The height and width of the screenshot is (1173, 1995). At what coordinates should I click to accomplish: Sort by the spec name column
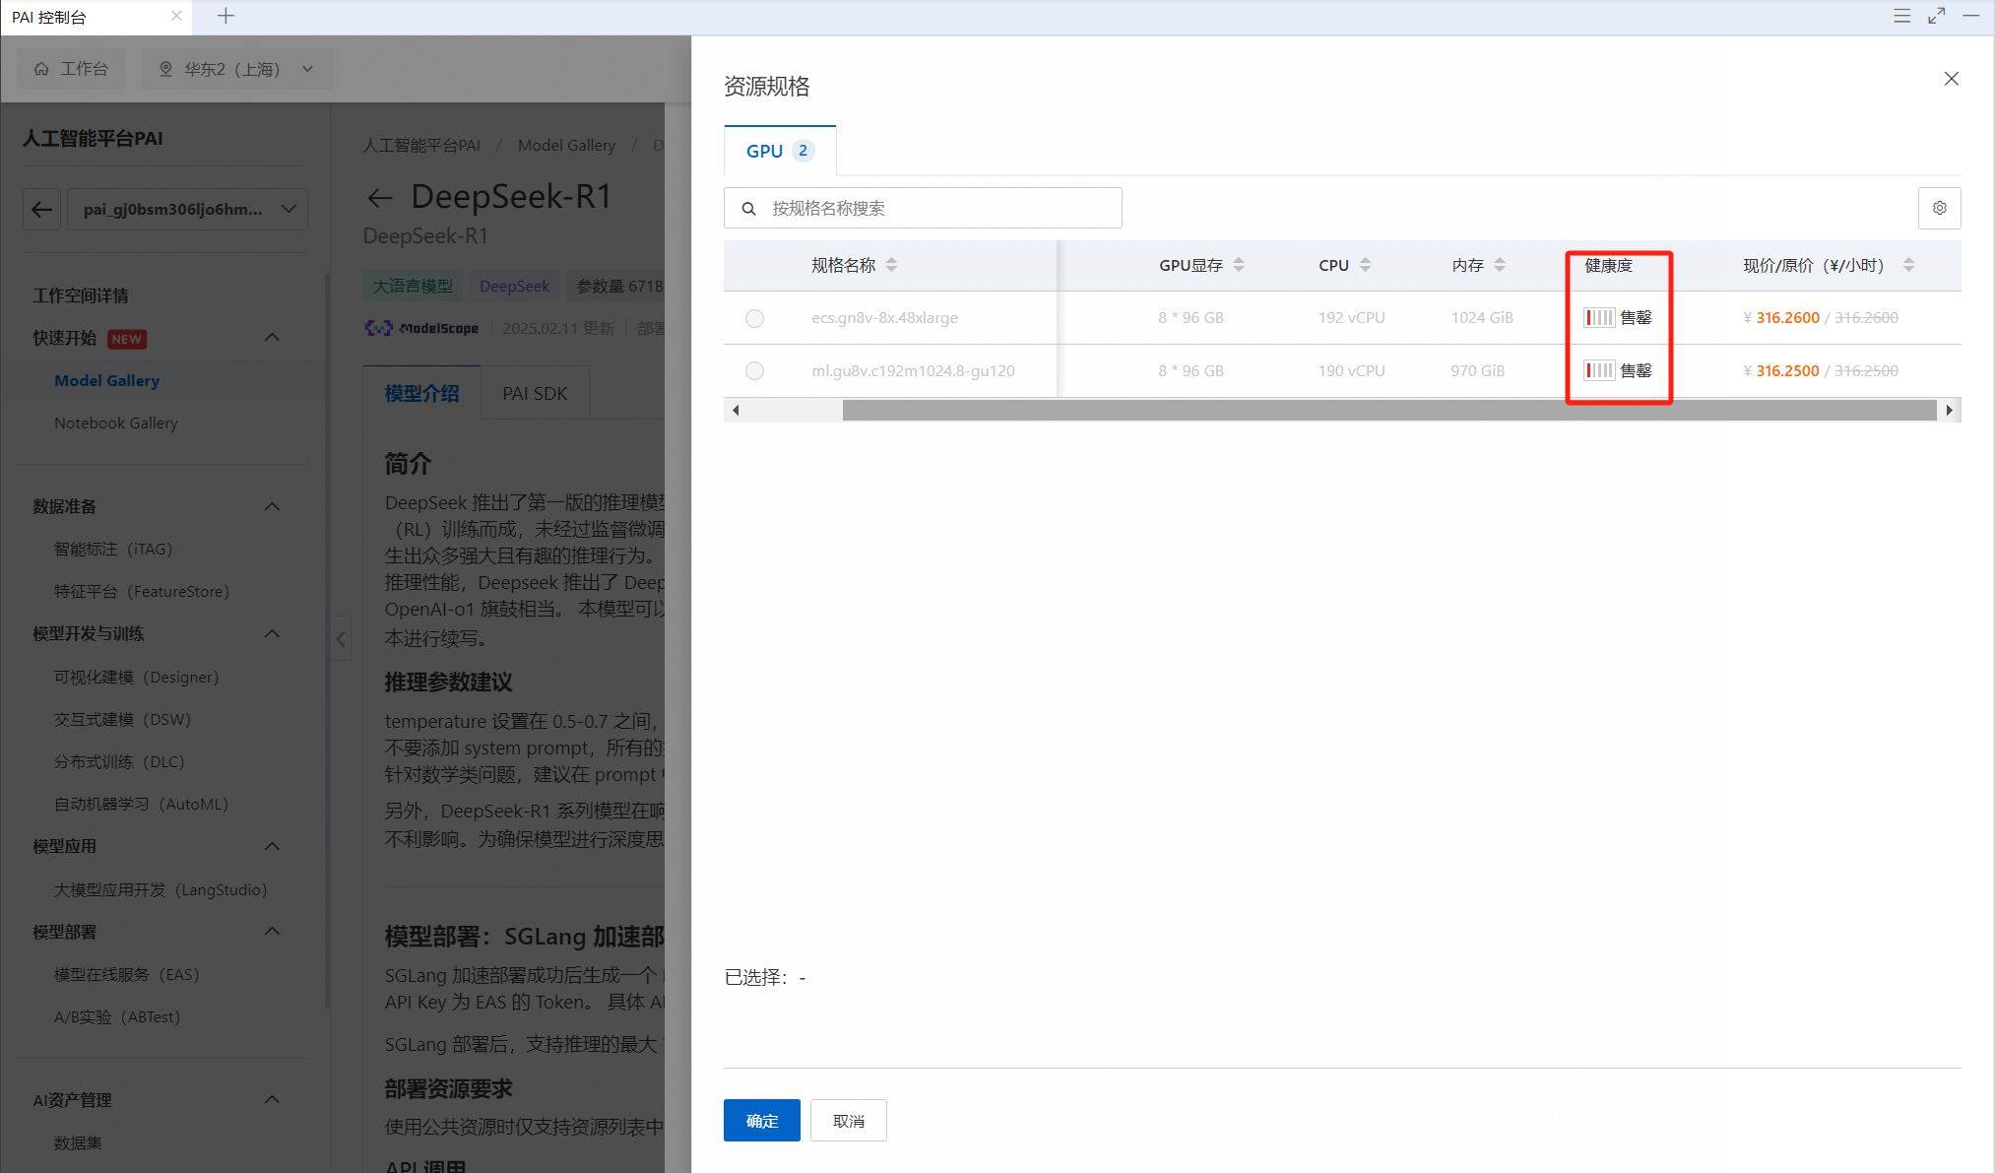point(891,265)
